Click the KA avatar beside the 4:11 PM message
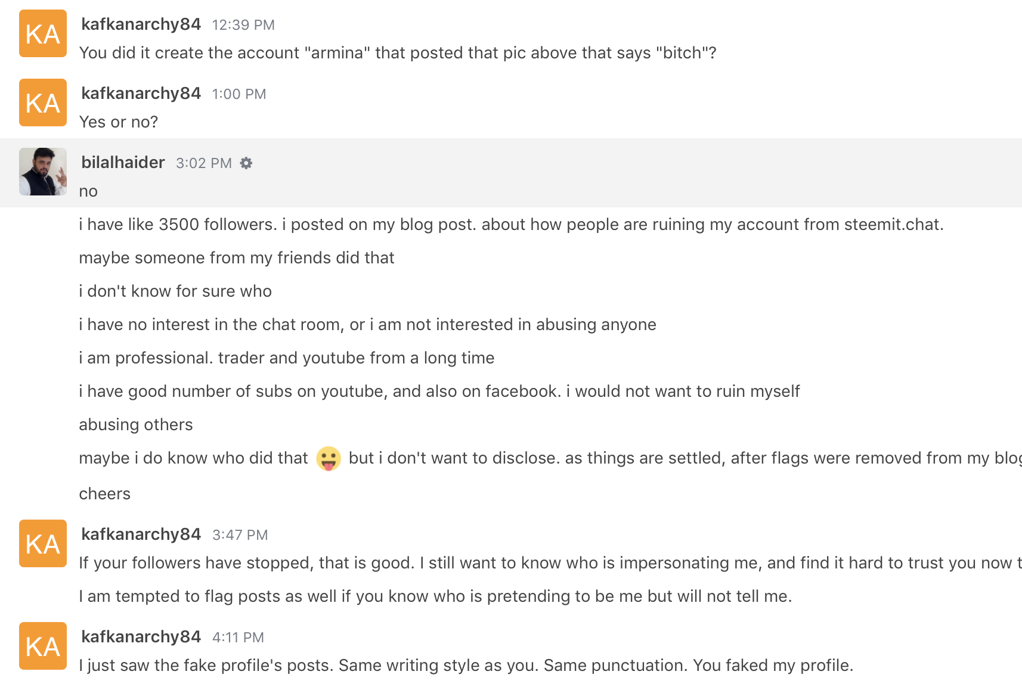This screenshot has height=690, width=1022. [x=43, y=646]
